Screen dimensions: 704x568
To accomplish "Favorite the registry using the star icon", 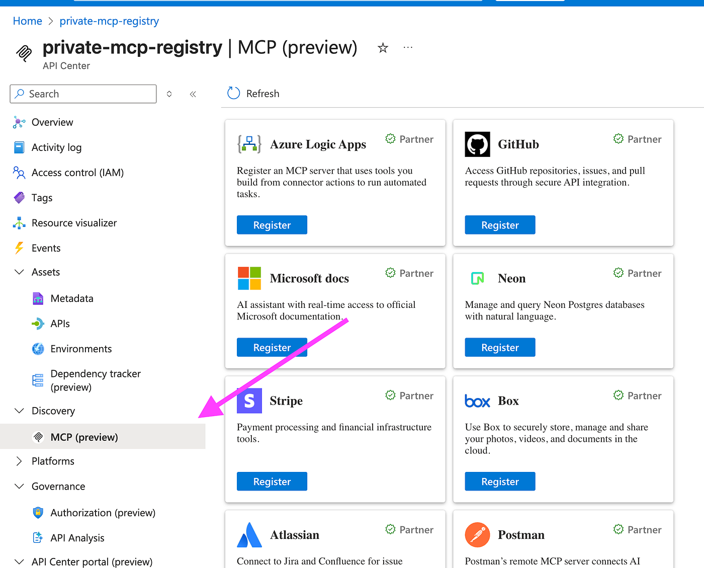I will (x=383, y=47).
